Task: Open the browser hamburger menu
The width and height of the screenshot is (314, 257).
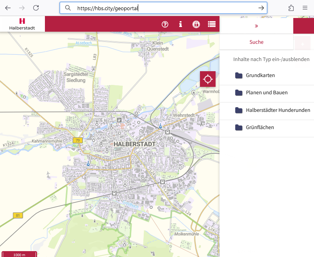Action: tap(305, 8)
